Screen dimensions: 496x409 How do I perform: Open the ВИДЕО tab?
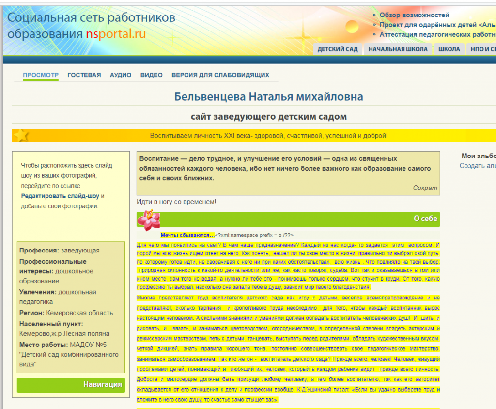click(152, 75)
